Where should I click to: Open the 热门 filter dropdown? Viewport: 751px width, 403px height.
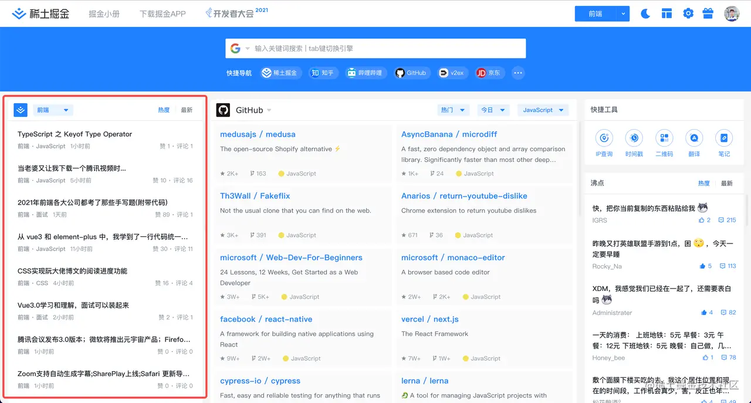[x=453, y=110]
